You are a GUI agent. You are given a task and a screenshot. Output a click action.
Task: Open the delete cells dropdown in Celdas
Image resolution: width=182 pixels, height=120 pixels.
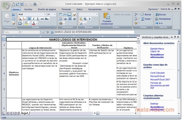pos(139,19)
